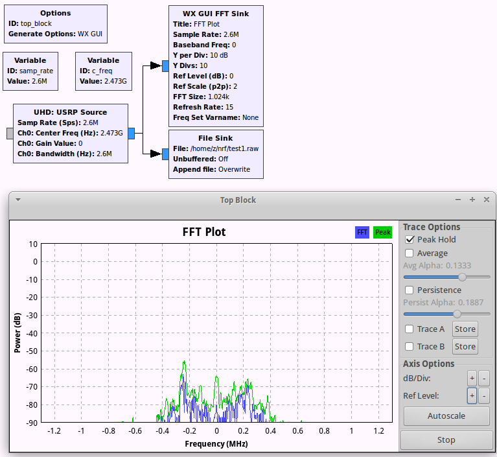Image resolution: width=497 pixels, height=457 pixels.
Task: Enable the Persistence checkbox
Action: tap(410, 290)
